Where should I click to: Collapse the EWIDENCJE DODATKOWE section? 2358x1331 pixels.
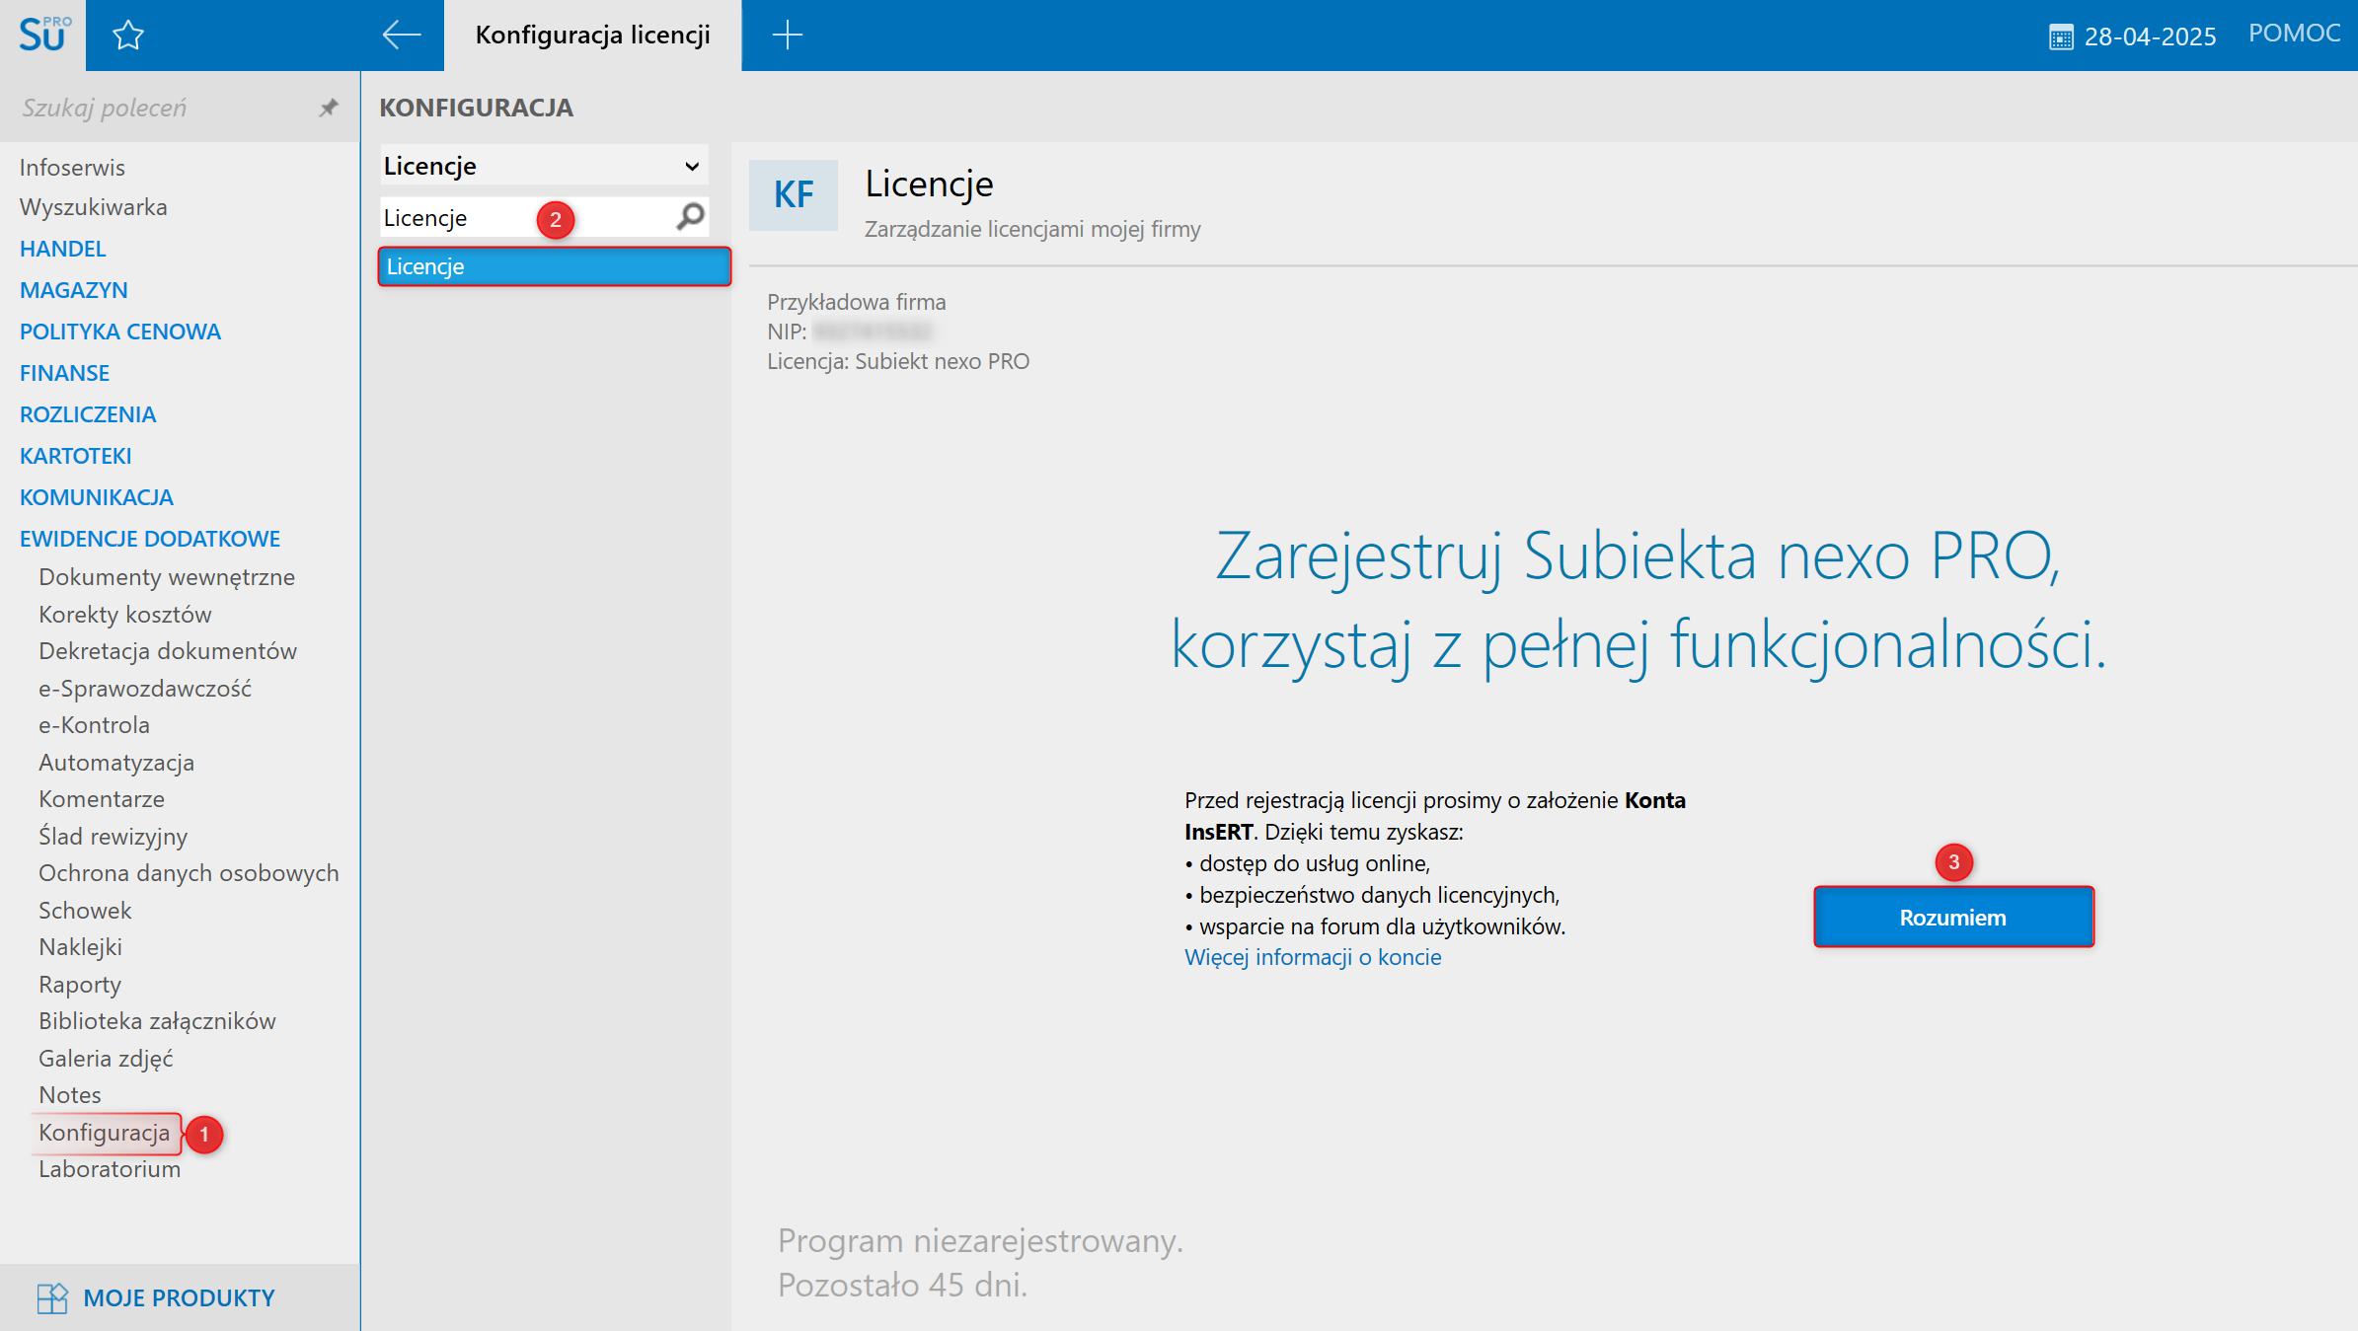point(150,539)
